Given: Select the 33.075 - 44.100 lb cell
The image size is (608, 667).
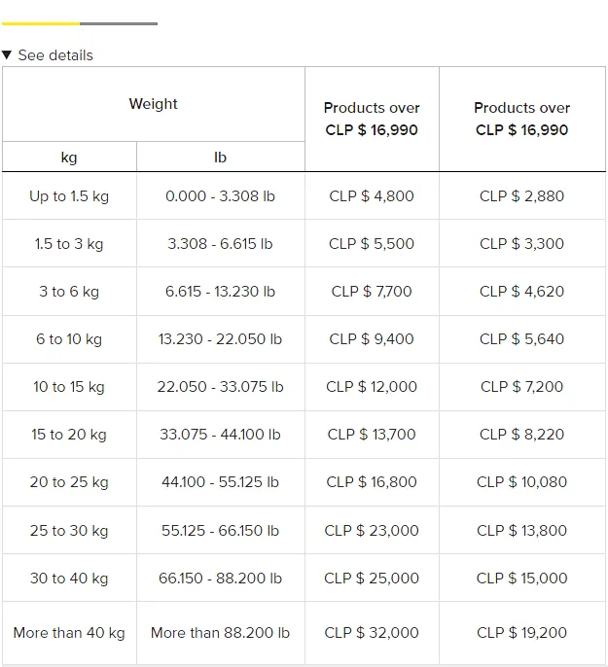Looking at the screenshot, I should click(221, 435).
